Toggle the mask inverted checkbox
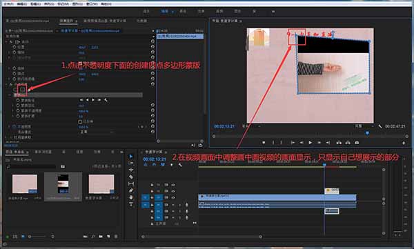Viewport: 414px width, 249px height. click(x=80, y=121)
